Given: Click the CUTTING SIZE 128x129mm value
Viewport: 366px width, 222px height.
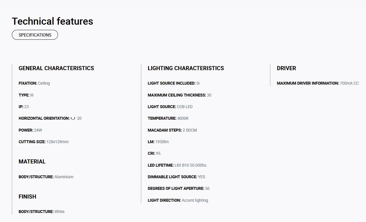Looking at the screenshot, I should (57, 142).
